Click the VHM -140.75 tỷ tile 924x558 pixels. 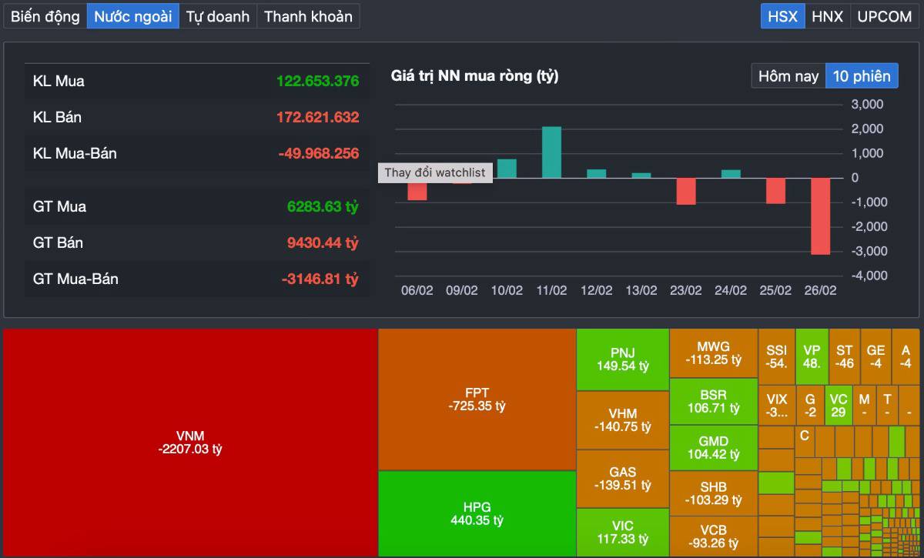coord(622,420)
